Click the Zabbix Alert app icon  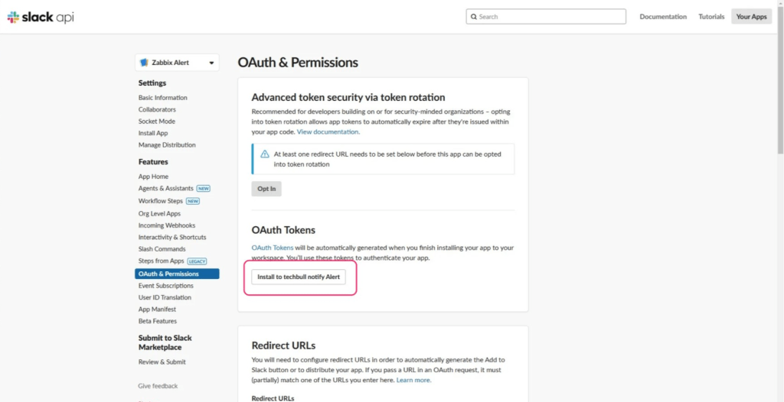tap(144, 63)
